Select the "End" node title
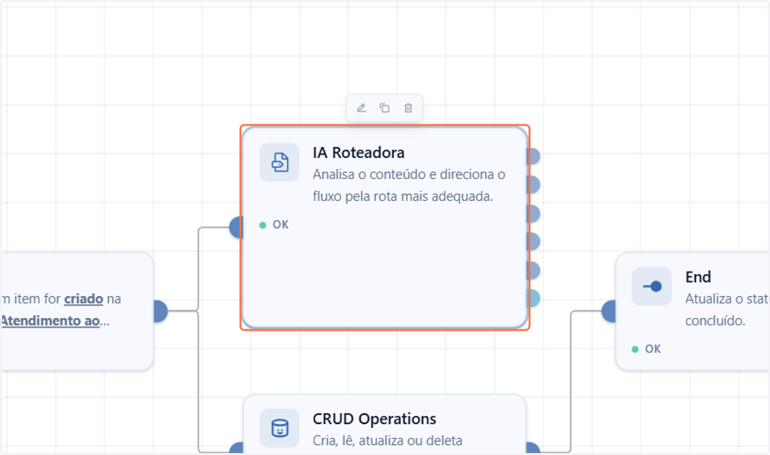The height and width of the screenshot is (455, 770). coord(698,277)
